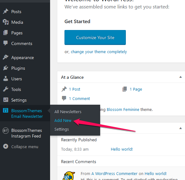This screenshot has height=180, width=185.
Task: Collapse menu using the arrow icon
Action: 6,147
